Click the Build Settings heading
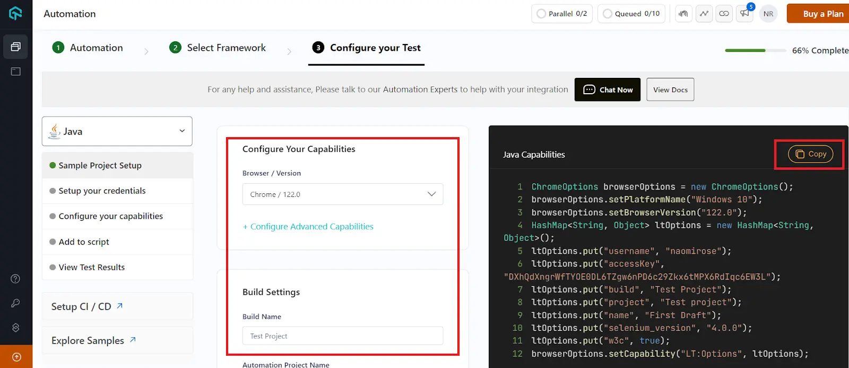Screen dimensions: 849x368 point(271,292)
